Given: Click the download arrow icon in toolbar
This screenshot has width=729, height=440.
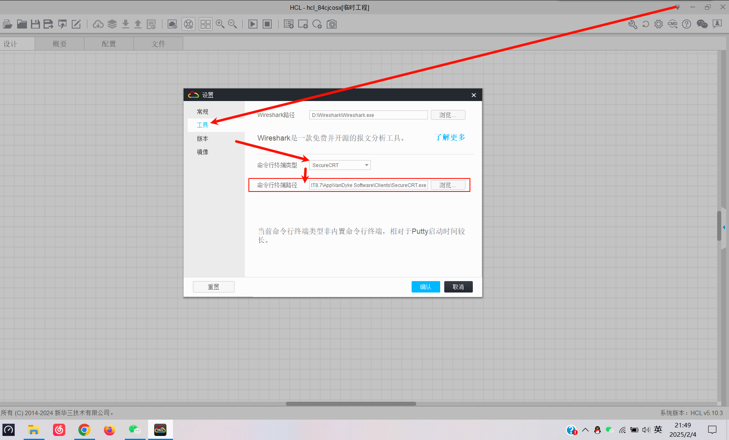Looking at the screenshot, I should coord(126,24).
